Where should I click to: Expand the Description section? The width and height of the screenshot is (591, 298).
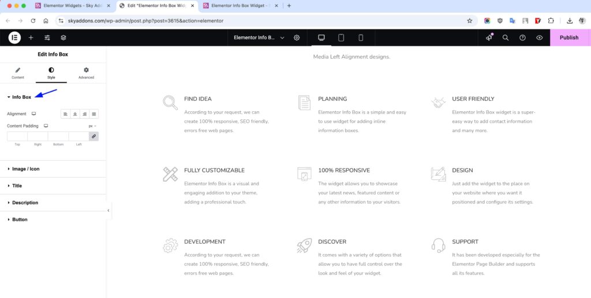(53, 203)
